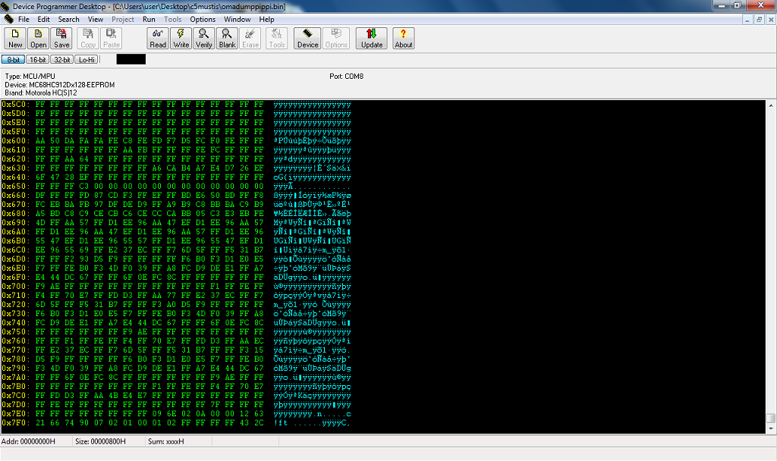The height and width of the screenshot is (461, 777).
Task: Switch to 32-bit display mode
Action: [62, 59]
